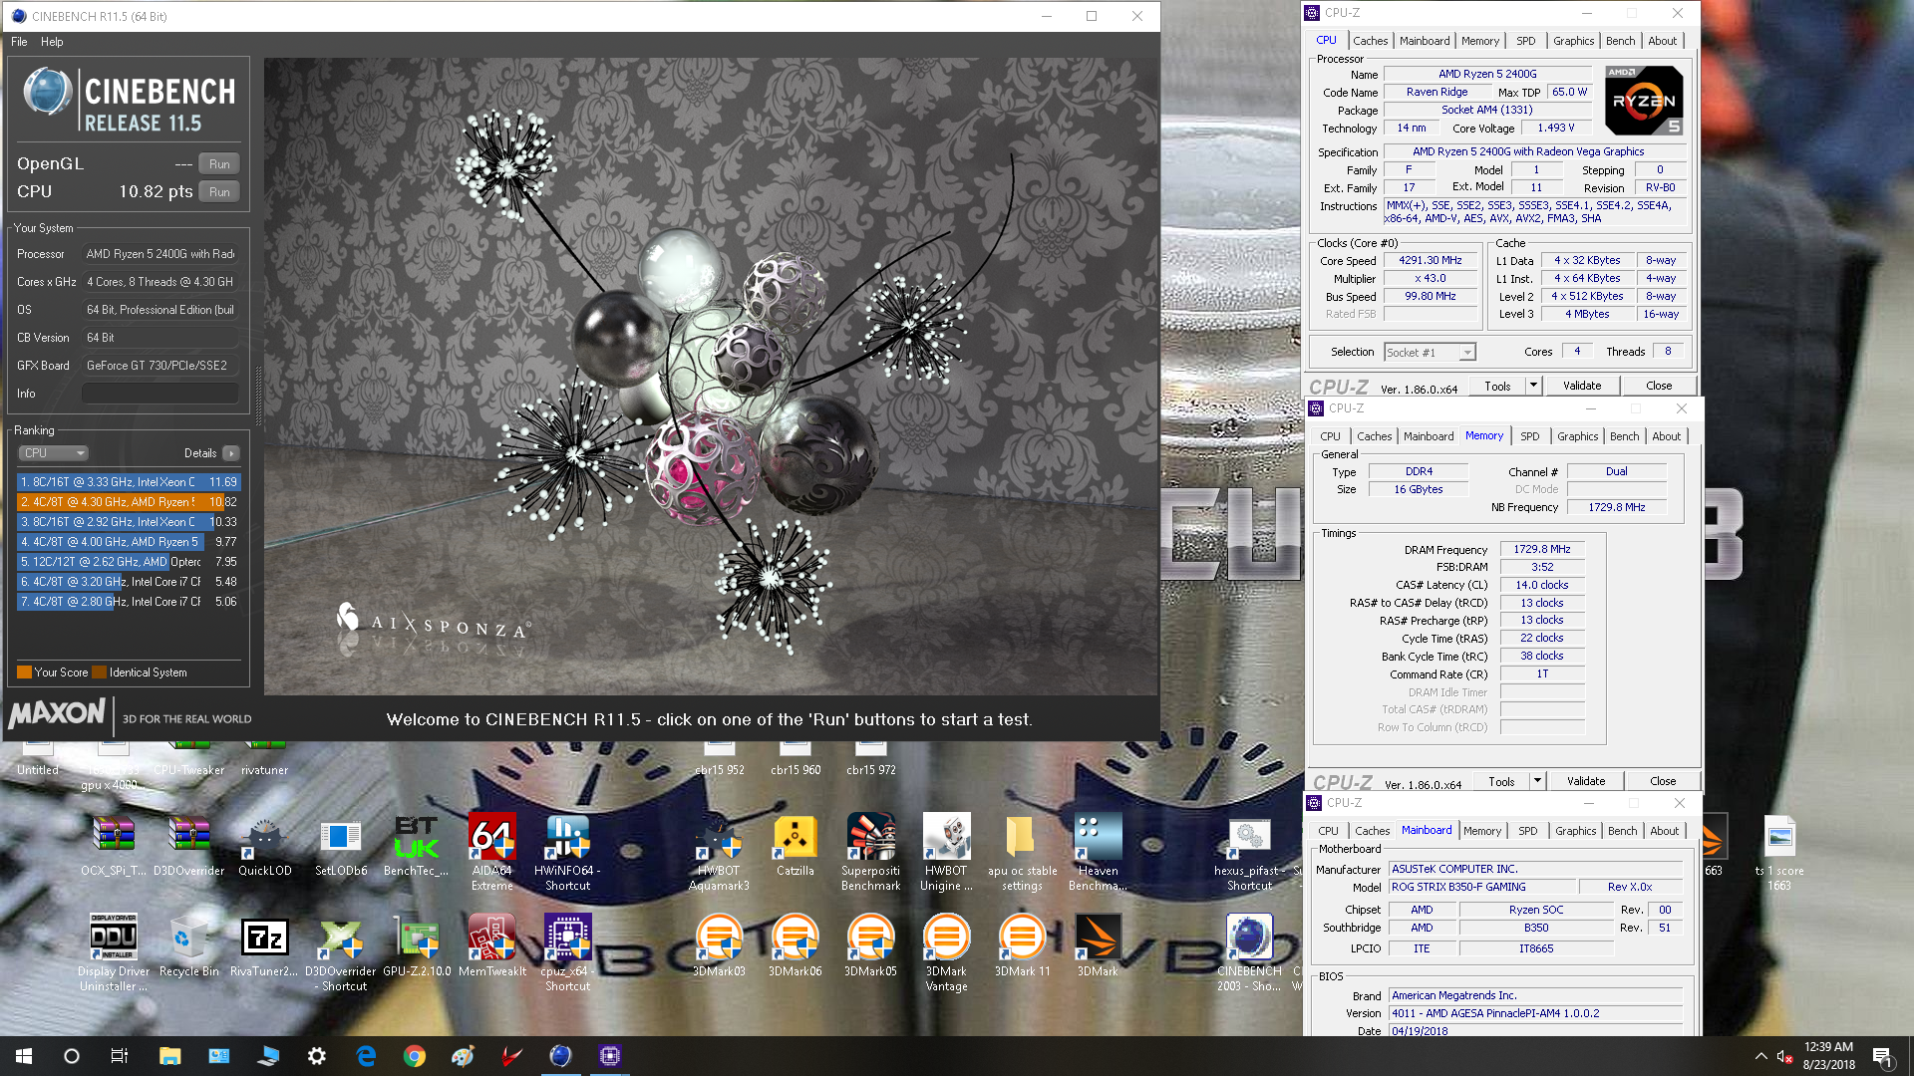The height and width of the screenshot is (1076, 1914).
Task: Click Tools button in the Memory-tab CPU-Z window
Action: [1501, 781]
